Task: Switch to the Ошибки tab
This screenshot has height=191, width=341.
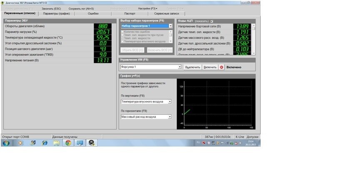Action: coord(93,13)
